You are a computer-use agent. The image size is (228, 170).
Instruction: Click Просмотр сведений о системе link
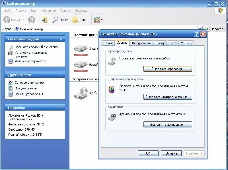coord(36,47)
